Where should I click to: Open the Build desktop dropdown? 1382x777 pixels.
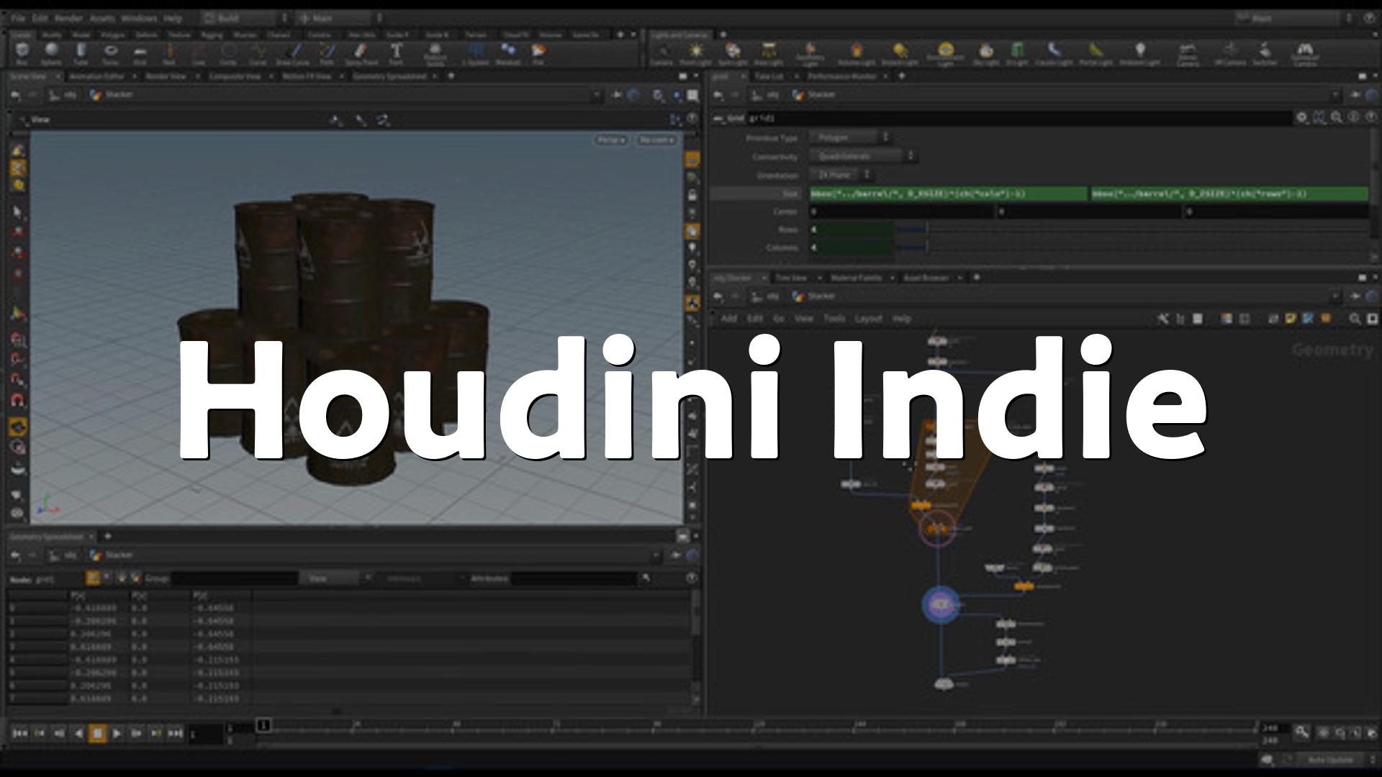pyautogui.click(x=245, y=18)
